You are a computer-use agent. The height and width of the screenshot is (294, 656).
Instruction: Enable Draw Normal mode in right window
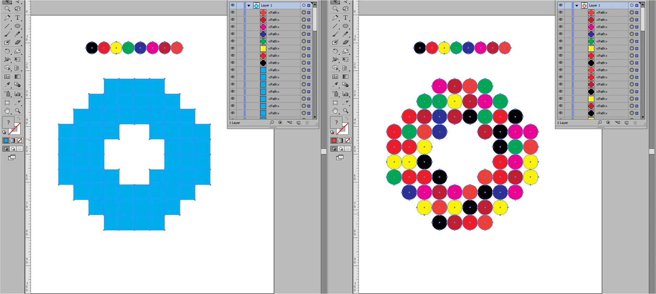tap(334, 149)
